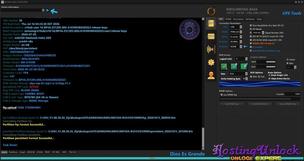Switch to the Flags tab
This screenshot has height=161, width=304.
259,19
